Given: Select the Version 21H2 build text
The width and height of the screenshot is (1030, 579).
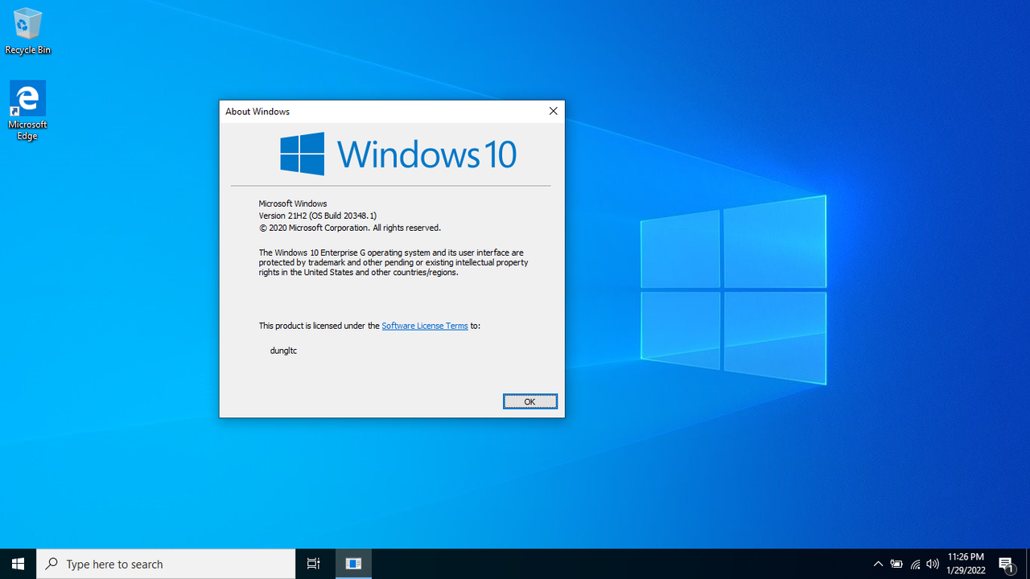Looking at the screenshot, I should click(x=317, y=216).
